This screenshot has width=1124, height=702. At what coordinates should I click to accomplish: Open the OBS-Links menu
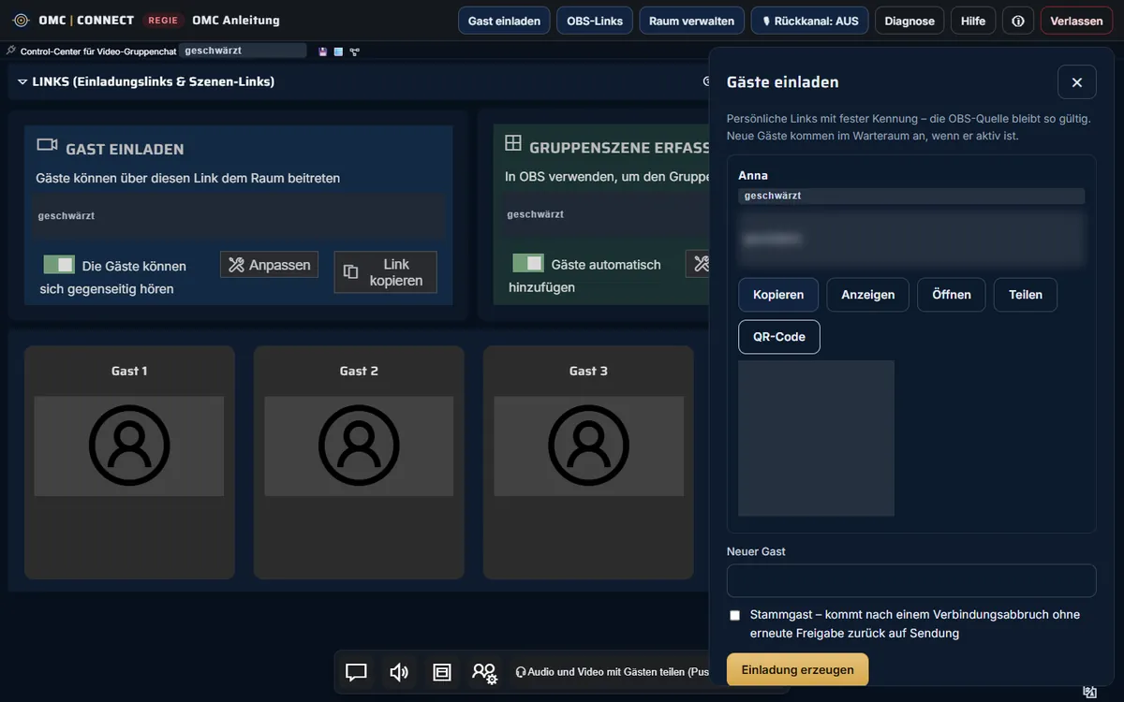coord(595,21)
